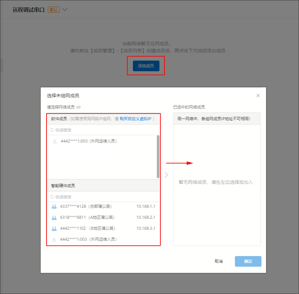Close the 选择未组网成员 dialog
This screenshot has width=299, height=294.
click(x=258, y=96)
